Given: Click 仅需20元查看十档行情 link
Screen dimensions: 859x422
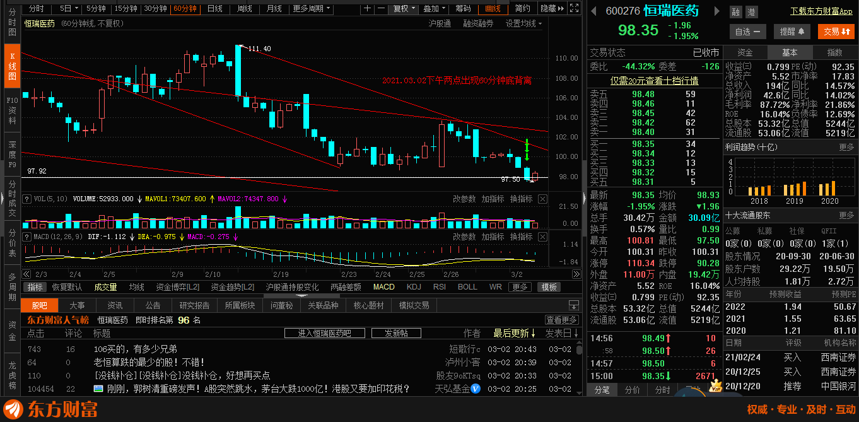Looking at the screenshot, I should (x=654, y=81).
